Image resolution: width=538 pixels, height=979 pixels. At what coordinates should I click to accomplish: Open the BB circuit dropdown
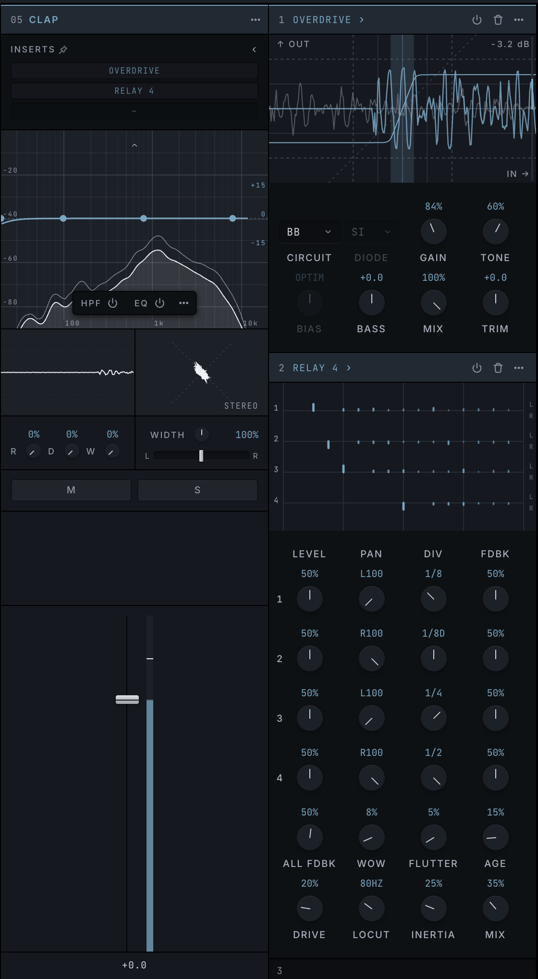click(x=309, y=232)
